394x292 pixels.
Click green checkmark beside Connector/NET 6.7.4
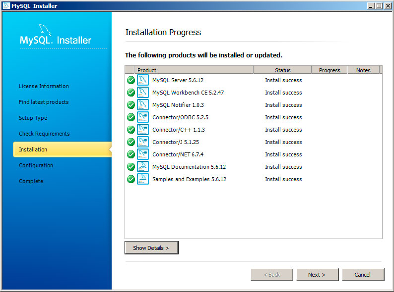tap(131, 154)
